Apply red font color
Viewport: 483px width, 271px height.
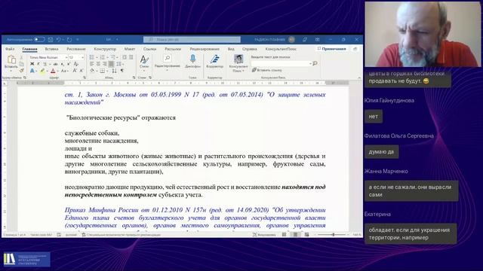pyautogui.click(x=53, y=71)
